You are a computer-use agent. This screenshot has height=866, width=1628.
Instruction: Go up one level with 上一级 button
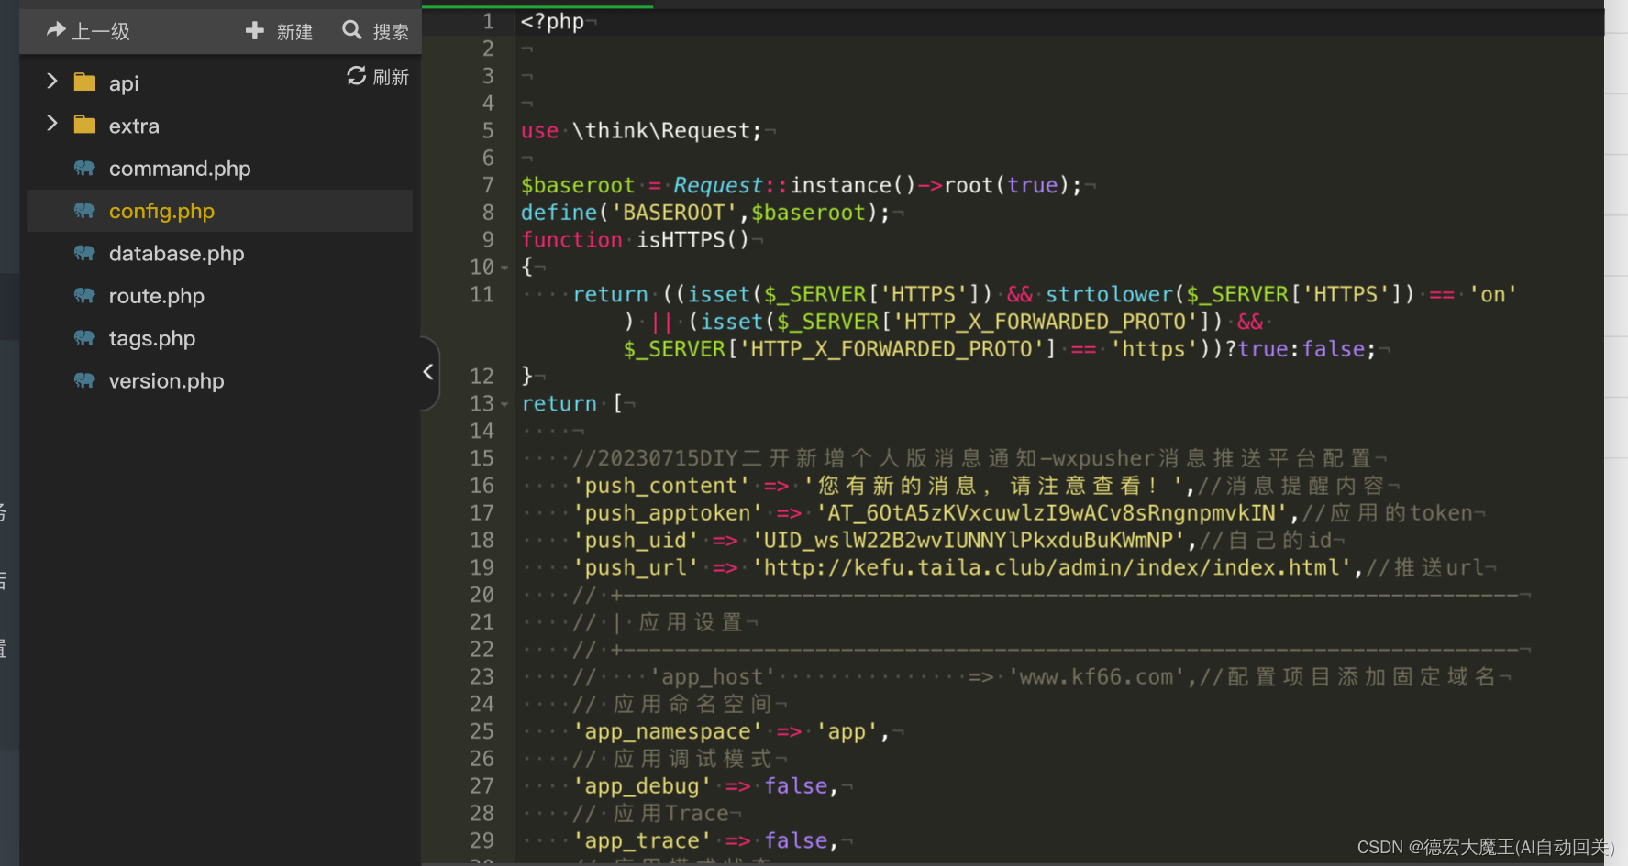(x=88, y=31)
